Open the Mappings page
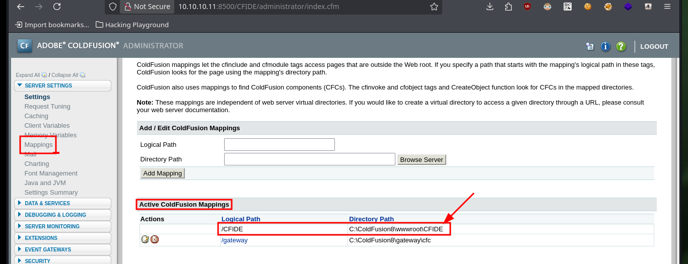This screenshot has height=264, width=688. click(x=38, y=144)
